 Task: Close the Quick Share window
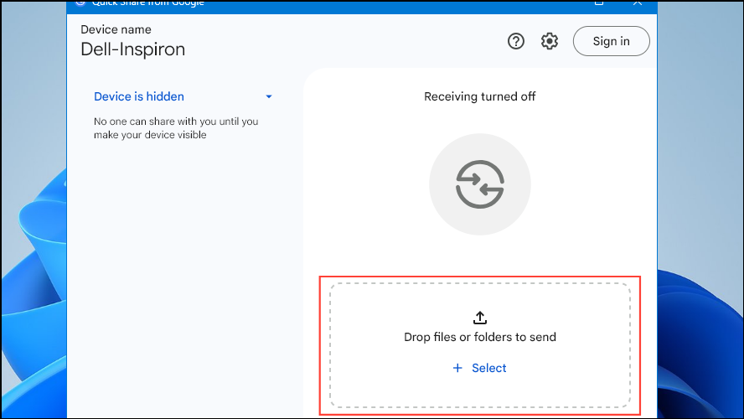638,3
